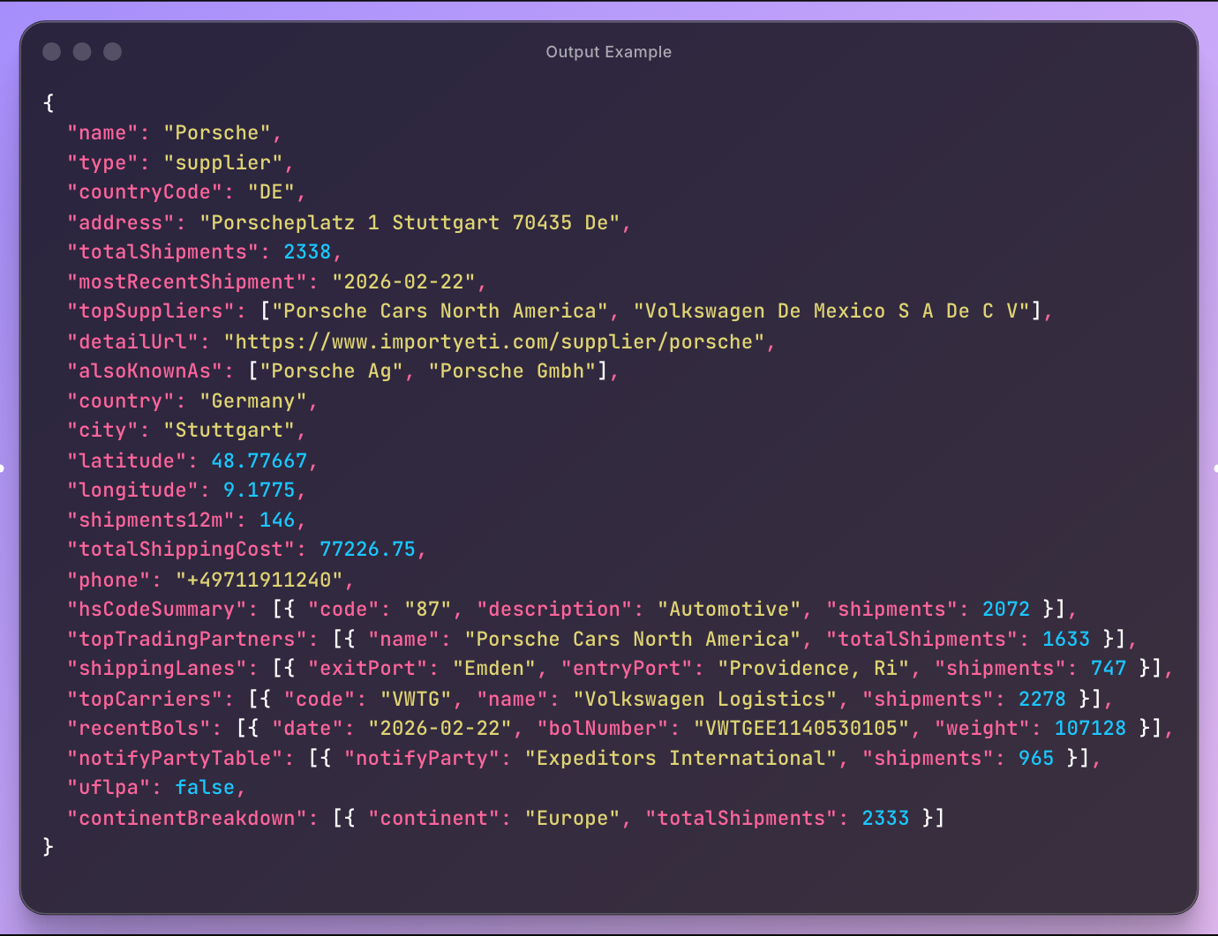Viewport: 1218px width, 936px height.
Task: Click the carrier name "Volkswagen Logistics"
Action: (x=705, y=699)
